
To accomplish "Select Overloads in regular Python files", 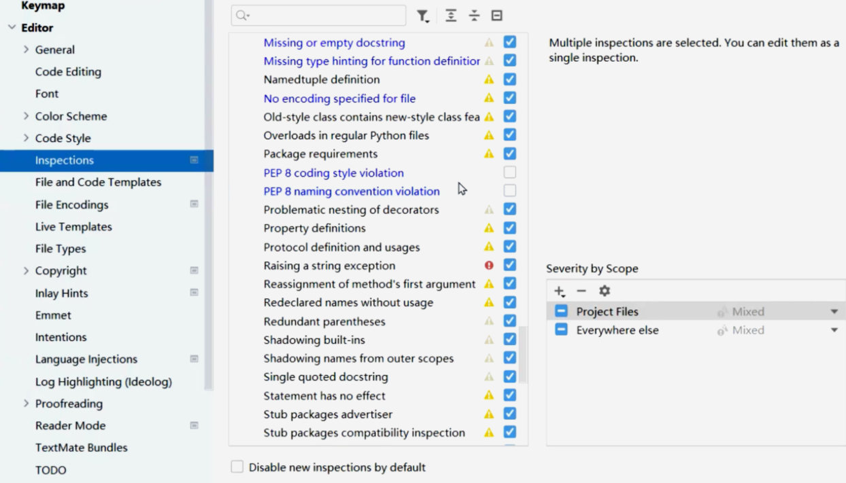I will click(x=346, y=135).
